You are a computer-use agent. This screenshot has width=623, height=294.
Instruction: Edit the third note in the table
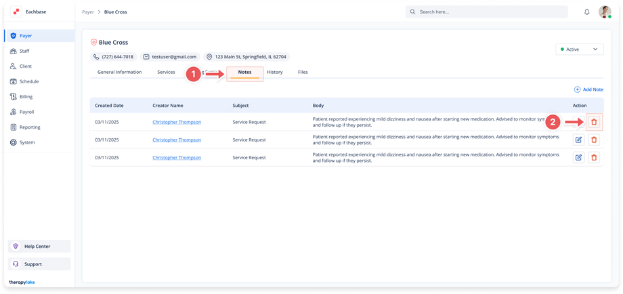579,157
